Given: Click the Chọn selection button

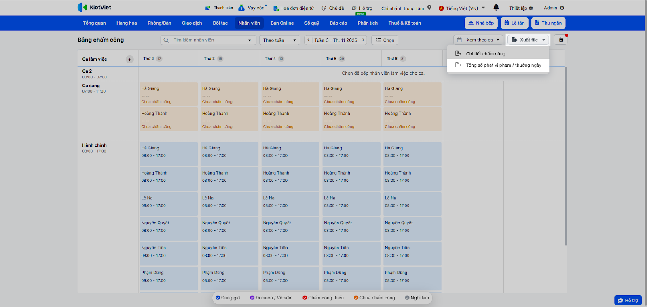Looking at the screenshot, I should tap(385, 40).
